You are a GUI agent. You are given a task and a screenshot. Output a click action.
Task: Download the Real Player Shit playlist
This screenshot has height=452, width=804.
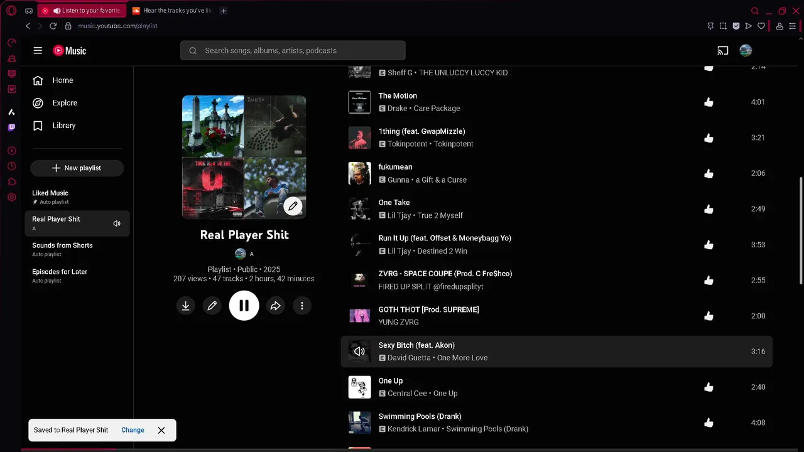coord(186,306)
